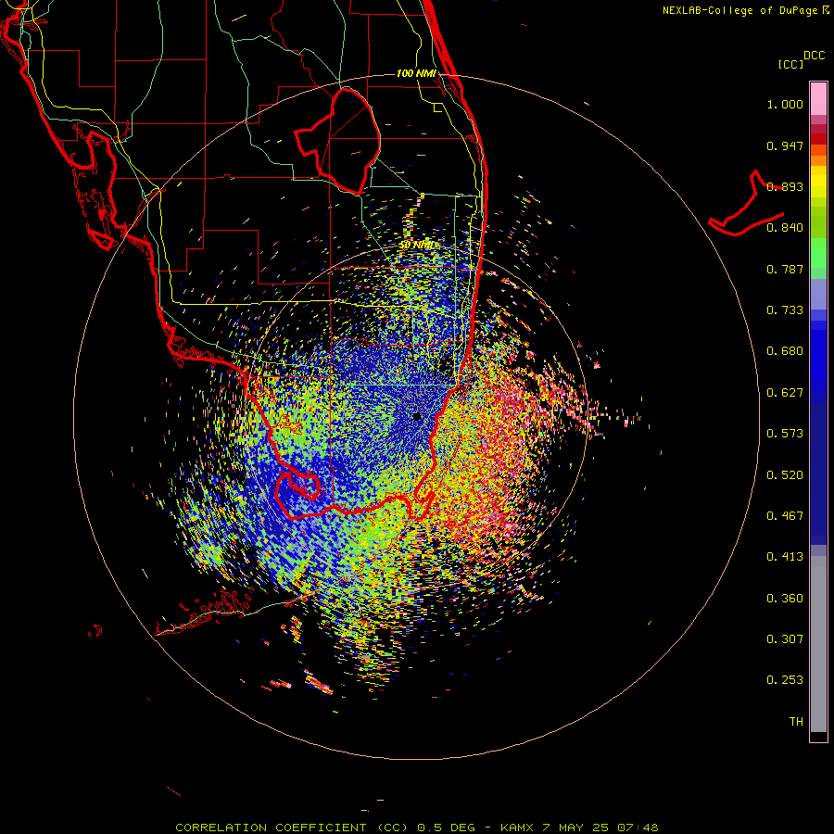
Task: Click the 0.840 color scale label
Action: [785, 228]
